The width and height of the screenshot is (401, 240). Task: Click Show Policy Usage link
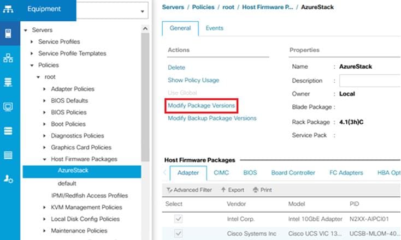click(x=193, y=80)
